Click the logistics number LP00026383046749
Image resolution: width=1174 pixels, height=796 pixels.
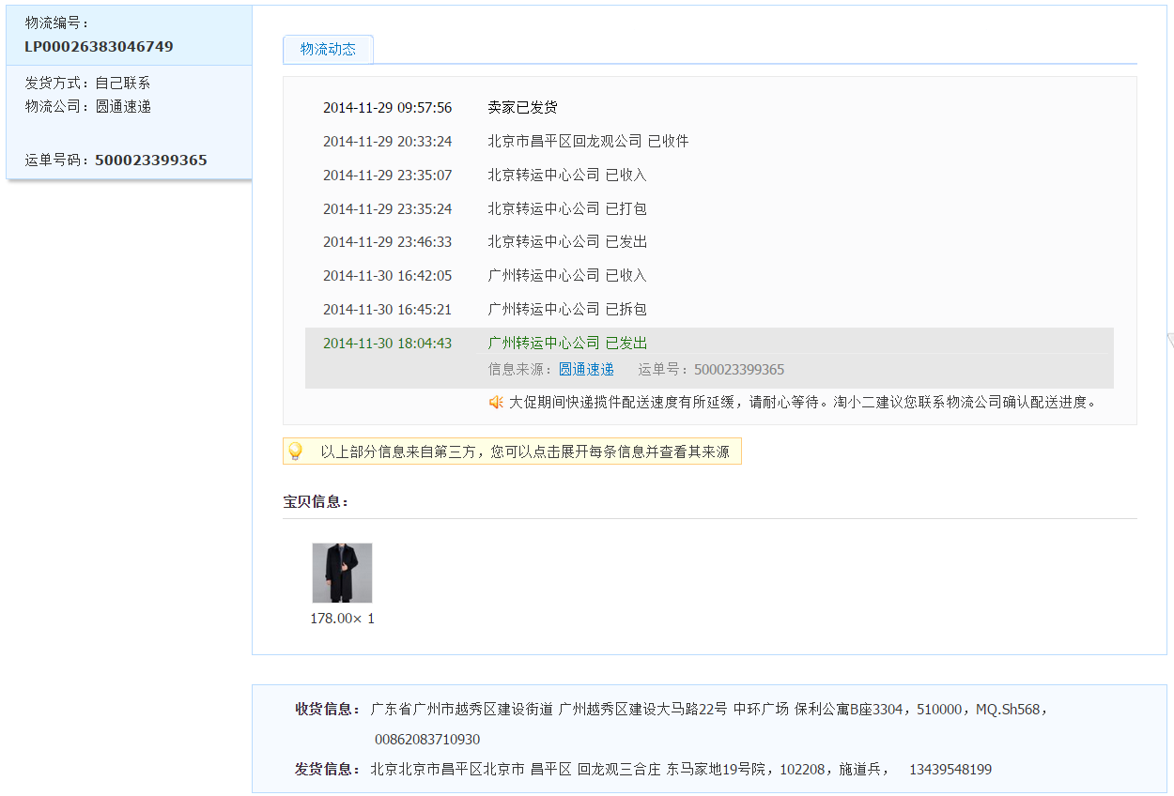99,47
